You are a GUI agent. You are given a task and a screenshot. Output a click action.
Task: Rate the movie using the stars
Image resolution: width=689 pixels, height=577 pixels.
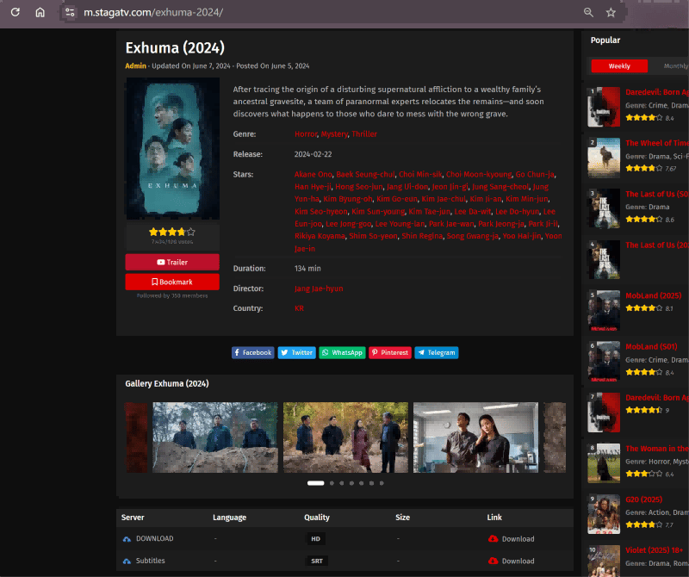172,233
